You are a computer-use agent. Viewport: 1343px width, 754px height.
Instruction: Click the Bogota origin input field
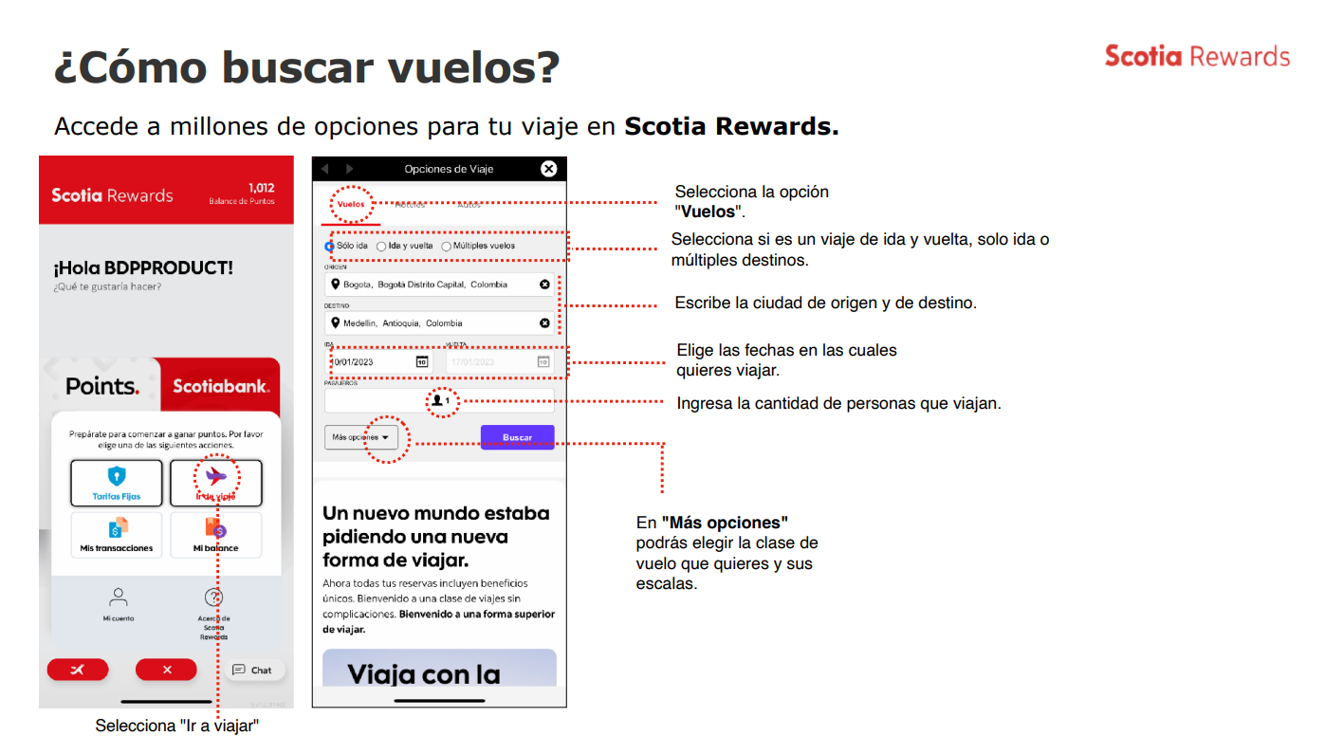tap(439, 285)
